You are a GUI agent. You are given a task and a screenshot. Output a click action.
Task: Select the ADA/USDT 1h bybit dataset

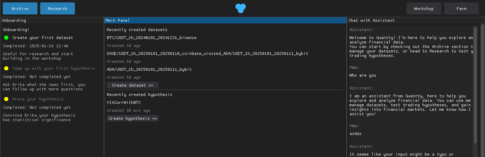click(149, 69)
